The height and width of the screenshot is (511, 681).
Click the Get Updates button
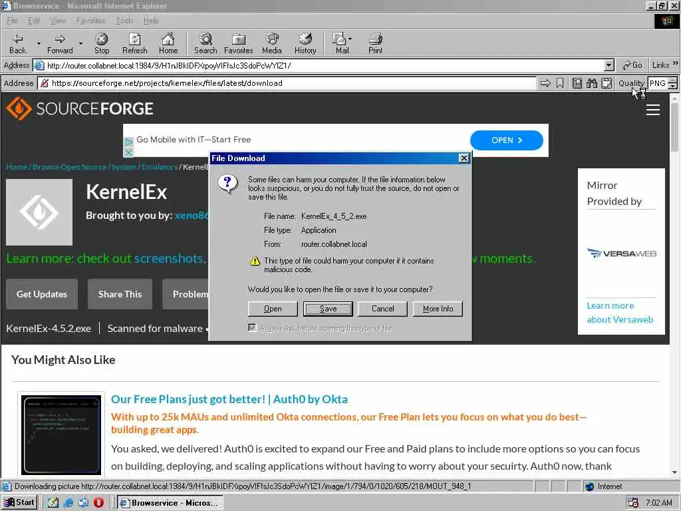[42, 294]
